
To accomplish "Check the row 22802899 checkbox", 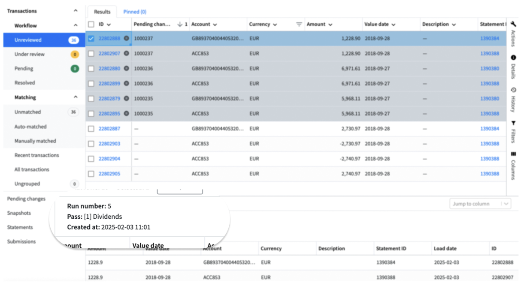I will [x=91, y=84].
